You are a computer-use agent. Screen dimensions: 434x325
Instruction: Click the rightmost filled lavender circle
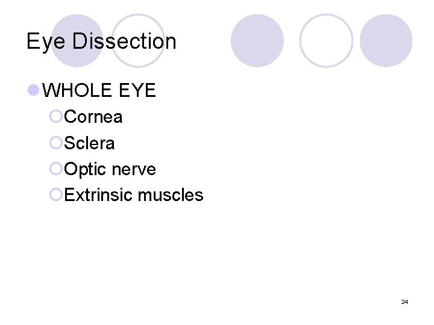click(386, 41)
